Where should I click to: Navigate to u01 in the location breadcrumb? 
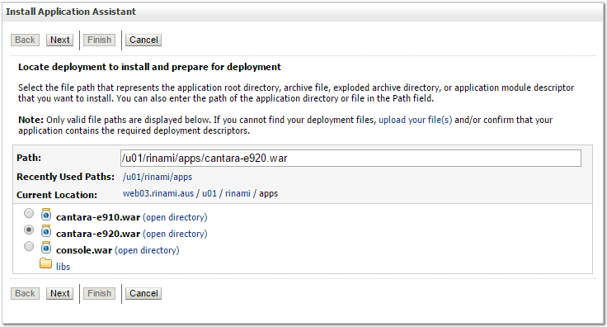[209, 194]
